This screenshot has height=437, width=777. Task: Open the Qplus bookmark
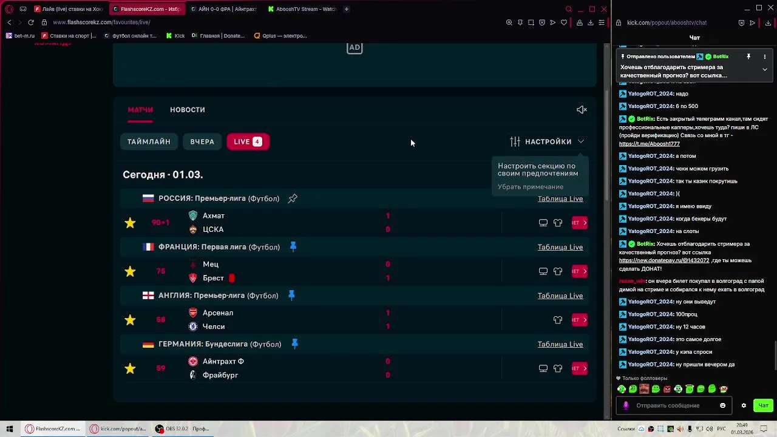pyautogui.click(x=280, y=36)
